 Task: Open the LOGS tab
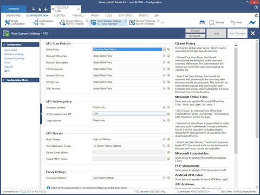(108, 16)
